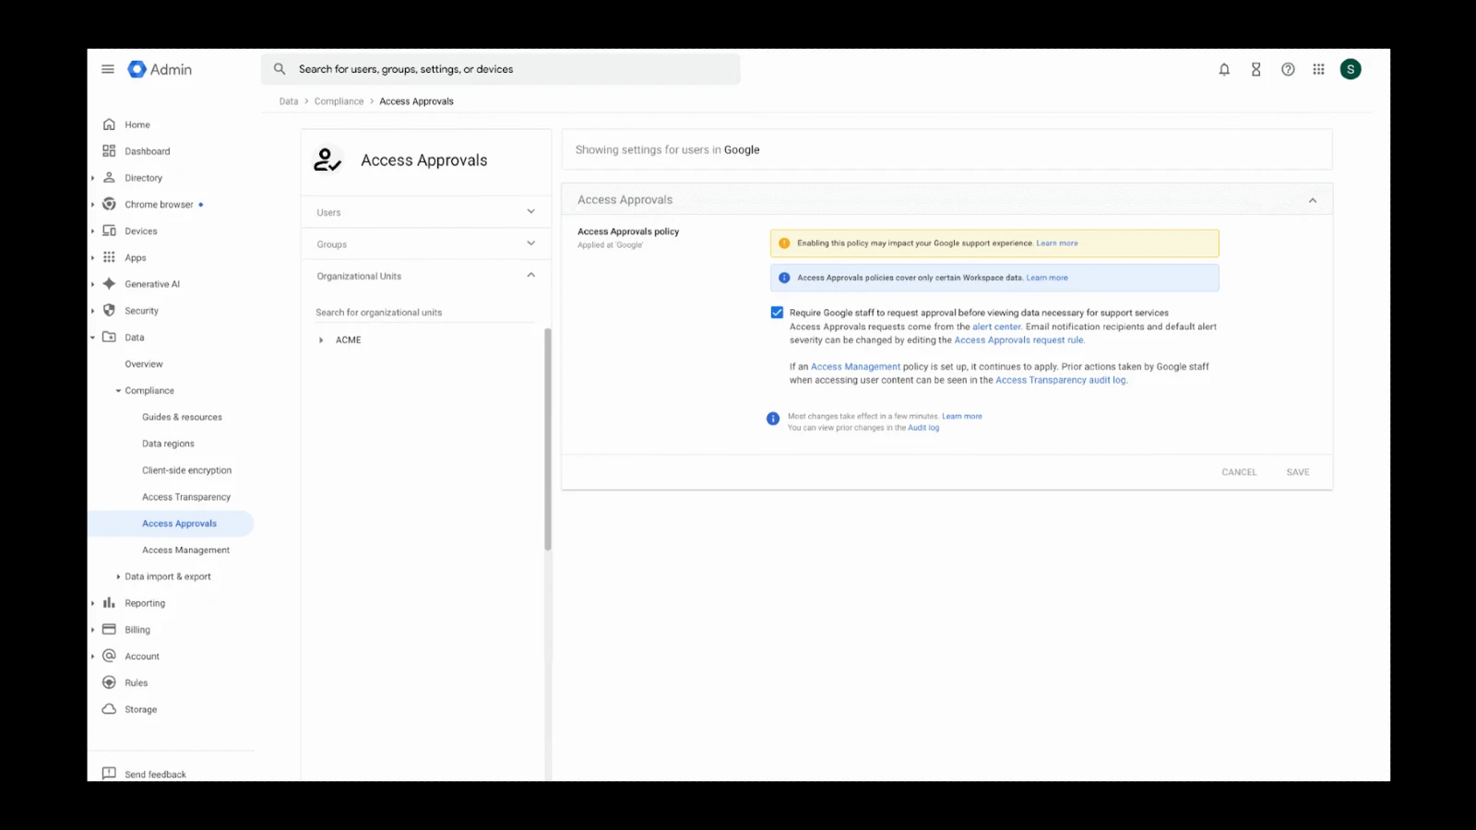Expand the Groups section
The image size is (1476, 830).
click(530, 243)
